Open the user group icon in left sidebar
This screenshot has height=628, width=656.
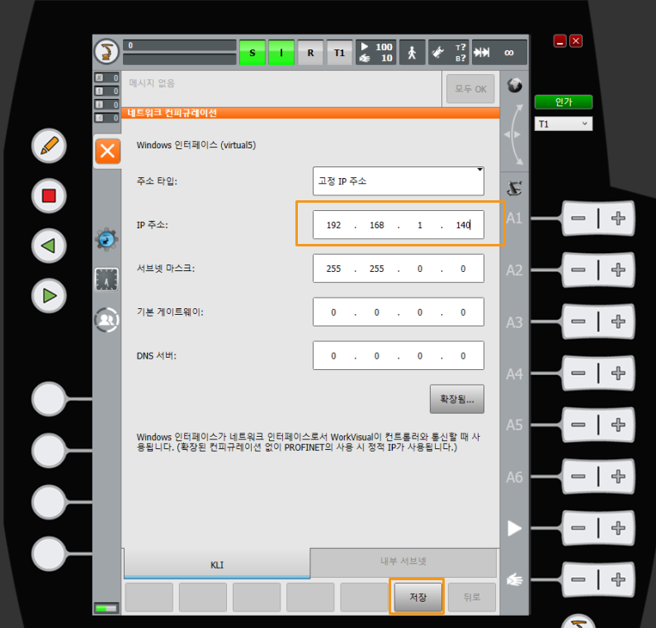coord(106,320)
